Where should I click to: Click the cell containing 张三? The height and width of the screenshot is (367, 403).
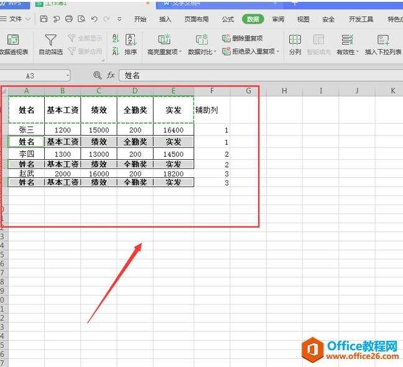coord(27,130)
